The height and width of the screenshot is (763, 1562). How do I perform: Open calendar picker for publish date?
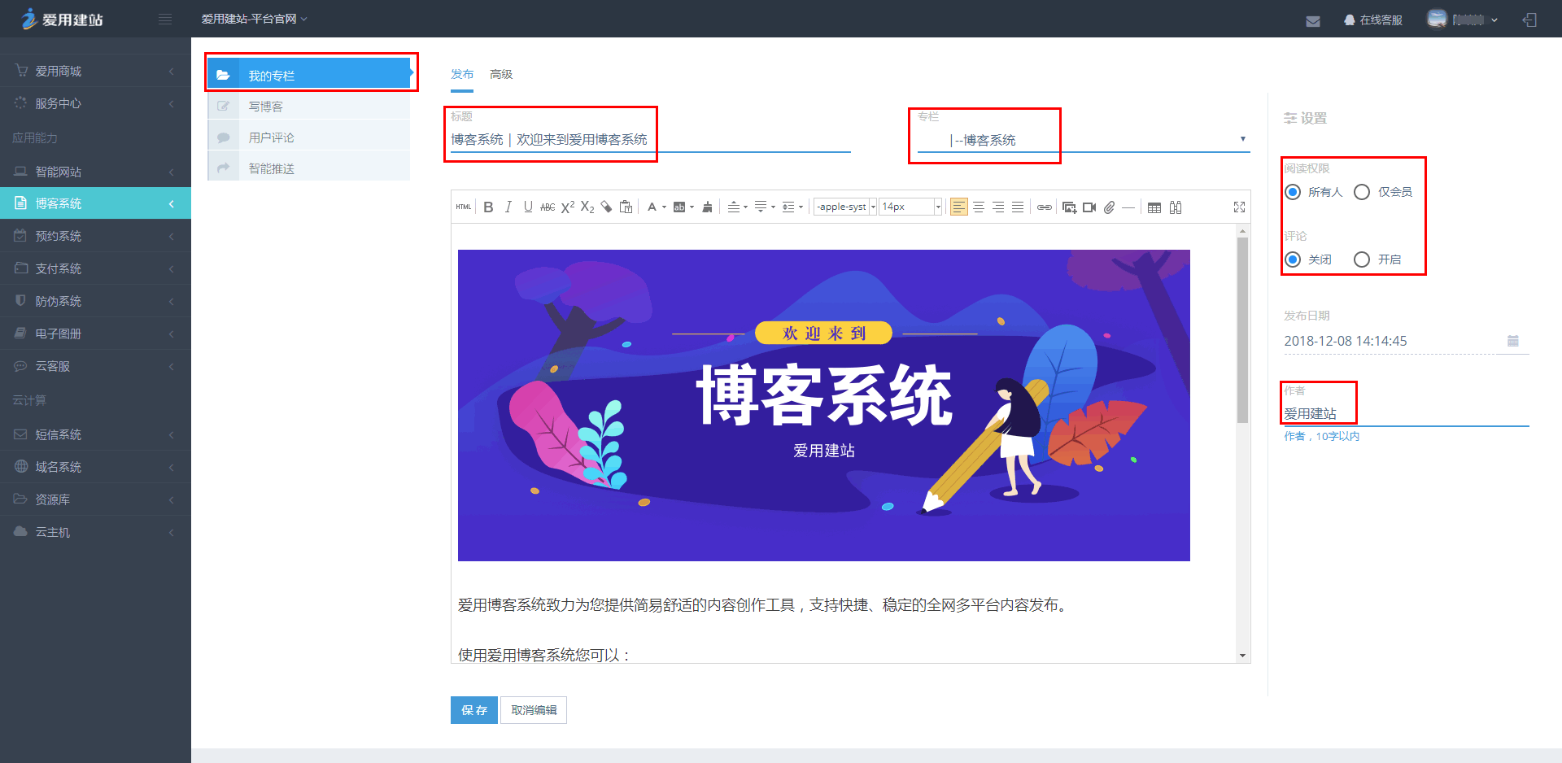point(1513,341)
